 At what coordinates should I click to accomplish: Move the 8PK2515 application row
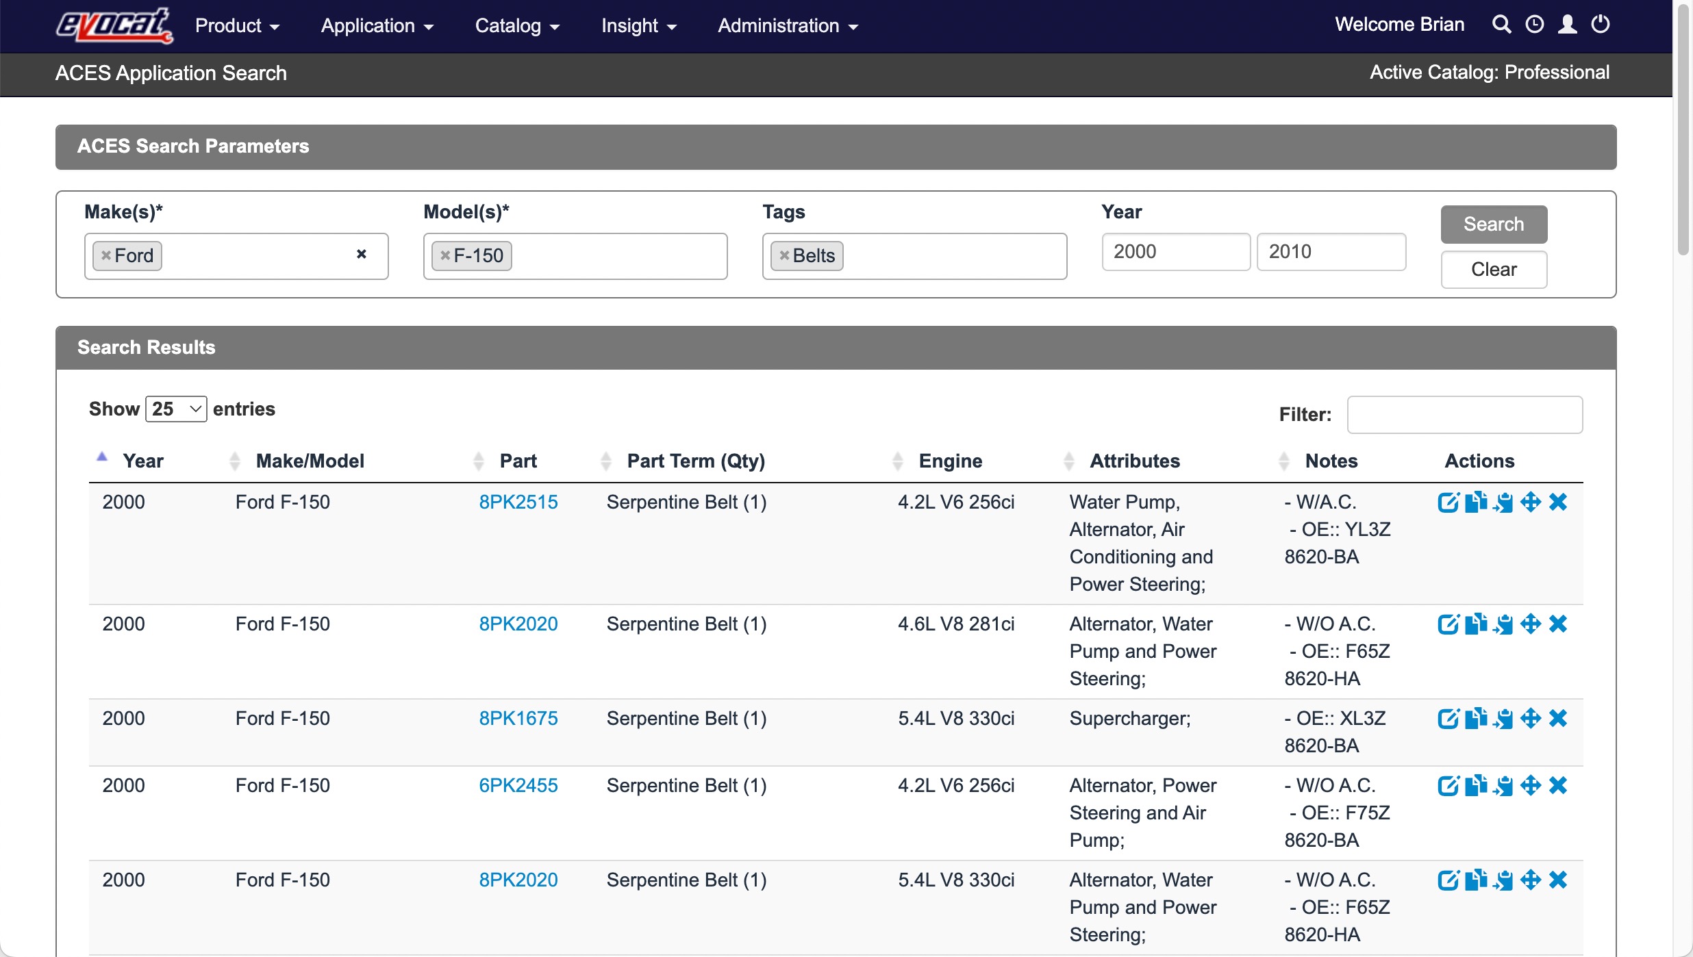1531,502
